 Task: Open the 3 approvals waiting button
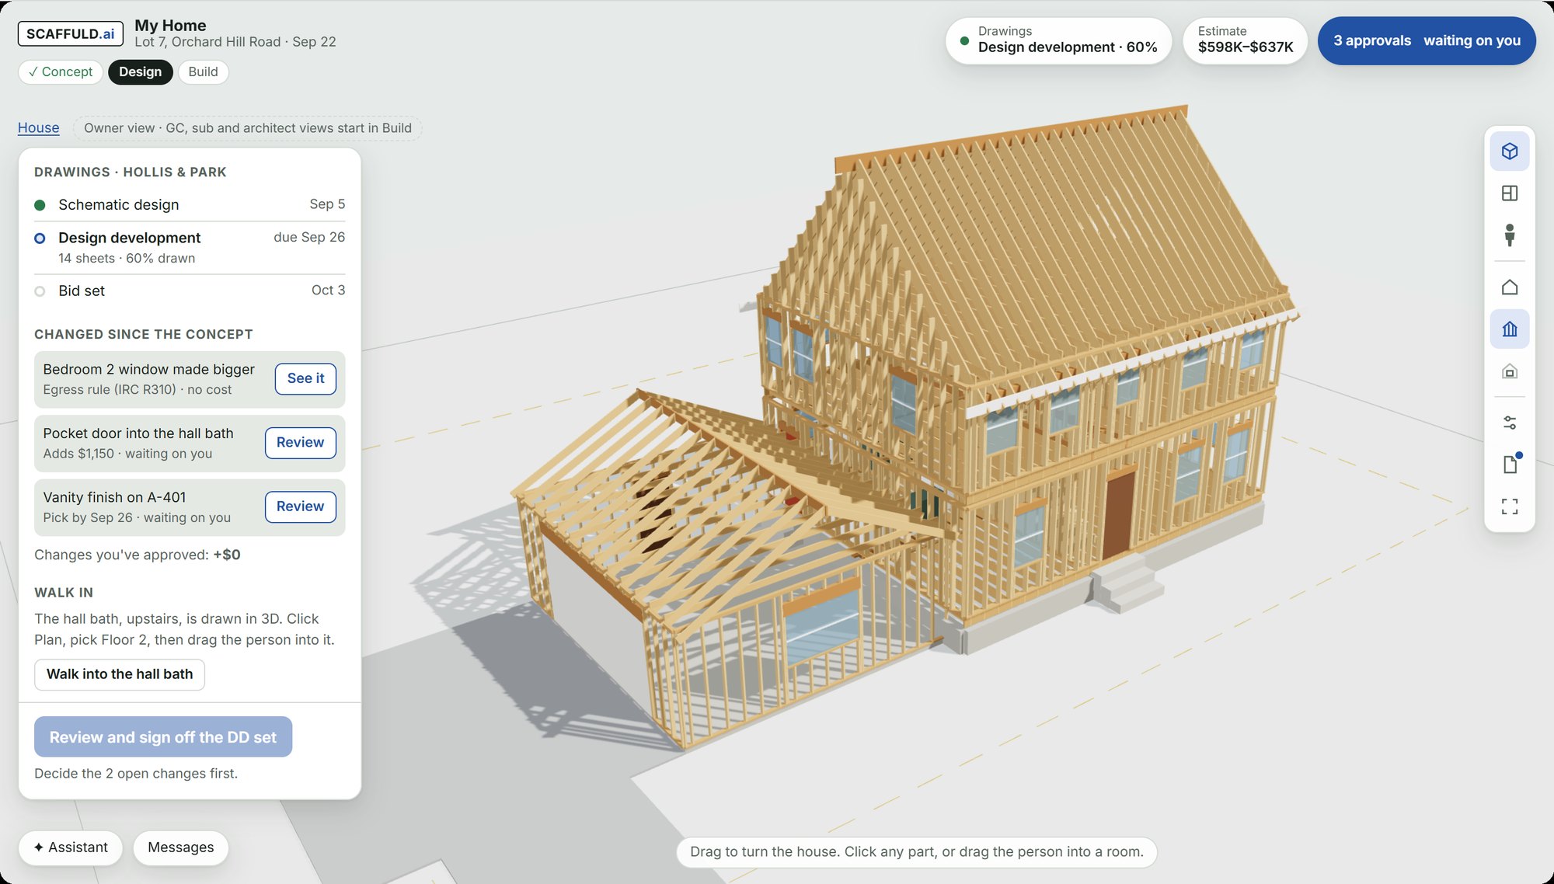click(1427, 40)
